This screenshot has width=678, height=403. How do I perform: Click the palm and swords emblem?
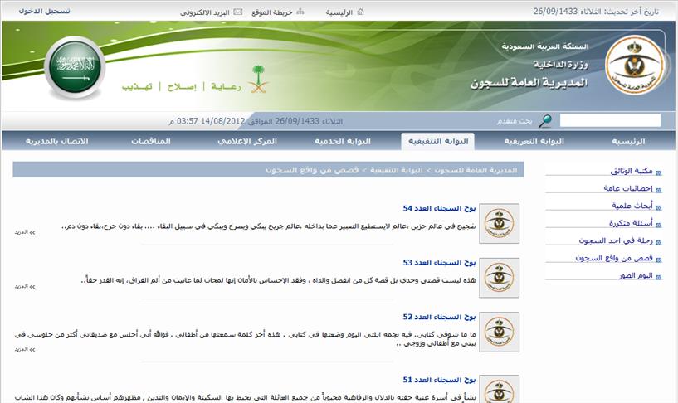[x=261, y=76]
